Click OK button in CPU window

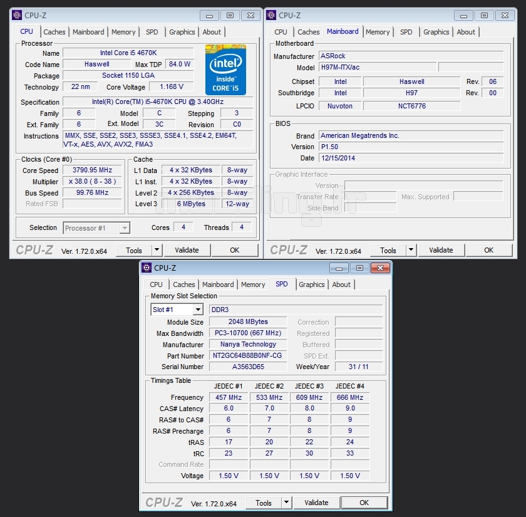coord(234,250)
